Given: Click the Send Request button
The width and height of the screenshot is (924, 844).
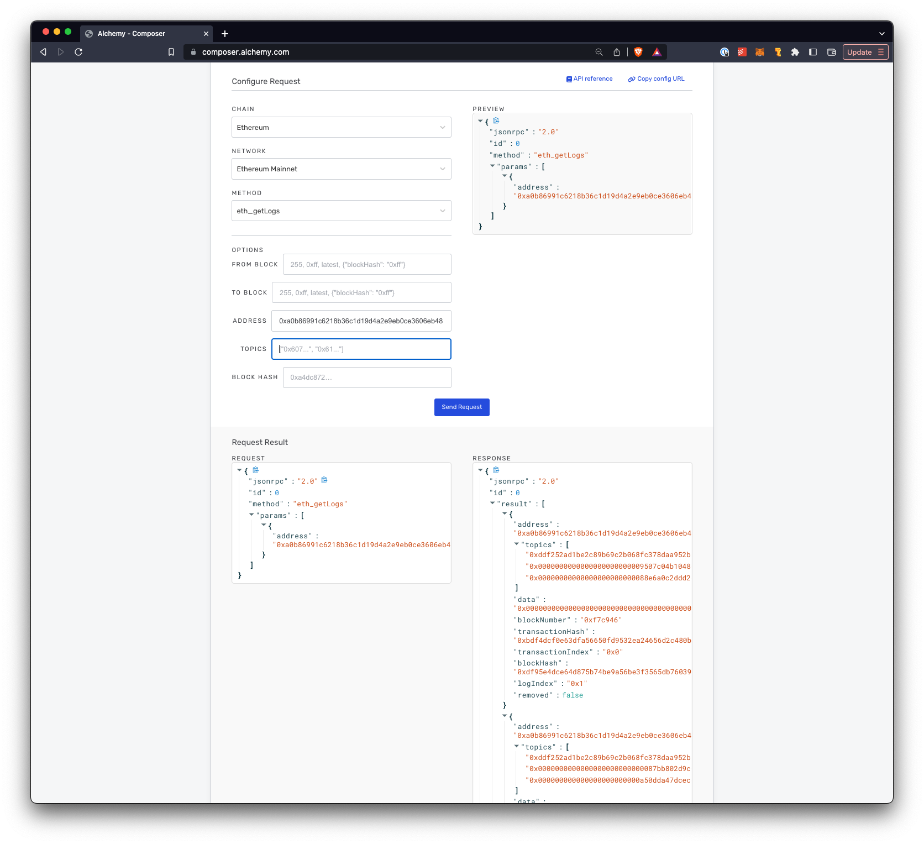Looking at the screenshot, I should tap(461, 407).
